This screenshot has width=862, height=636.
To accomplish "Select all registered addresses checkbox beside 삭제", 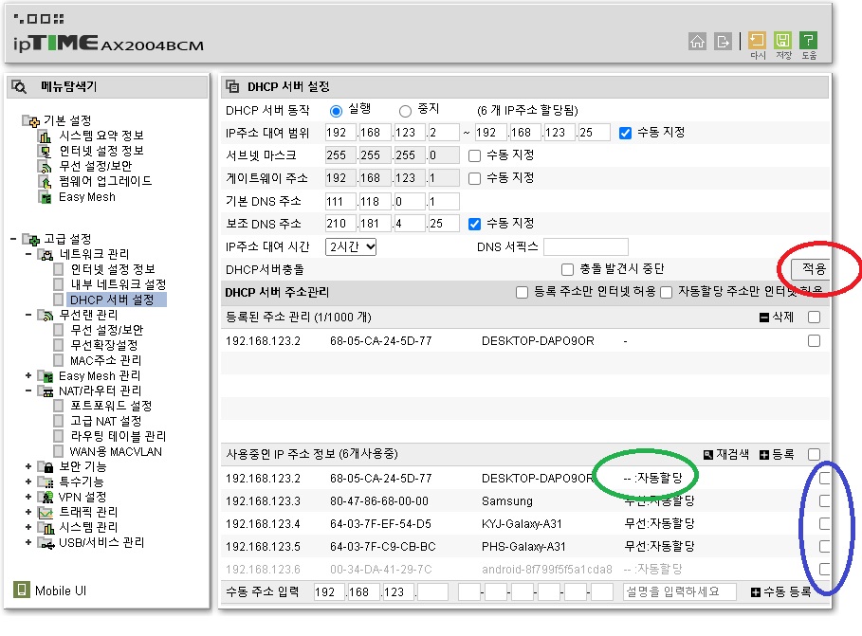I will click(x=815, y=318).
